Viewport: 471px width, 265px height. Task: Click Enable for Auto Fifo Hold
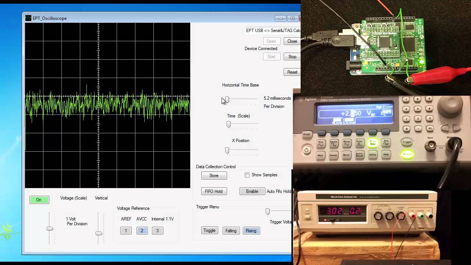click(x=252, y=191)
